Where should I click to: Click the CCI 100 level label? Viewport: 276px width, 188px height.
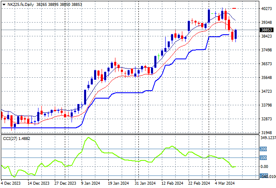[x=264, y=158]
